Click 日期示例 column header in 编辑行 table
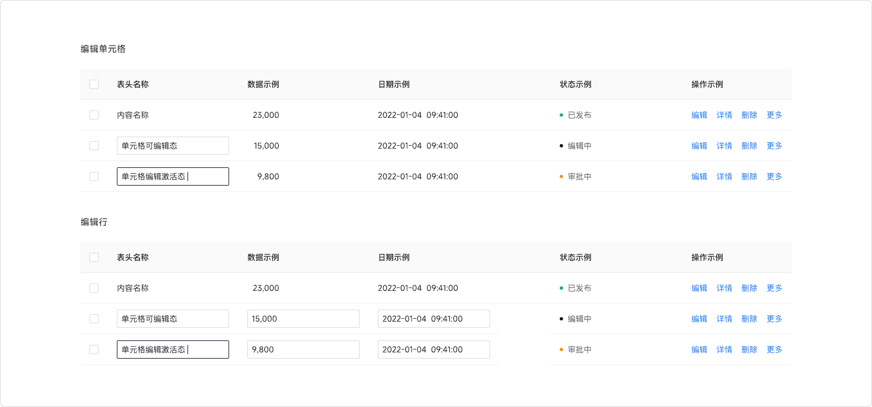872x407 pixels. coord(394,257)
